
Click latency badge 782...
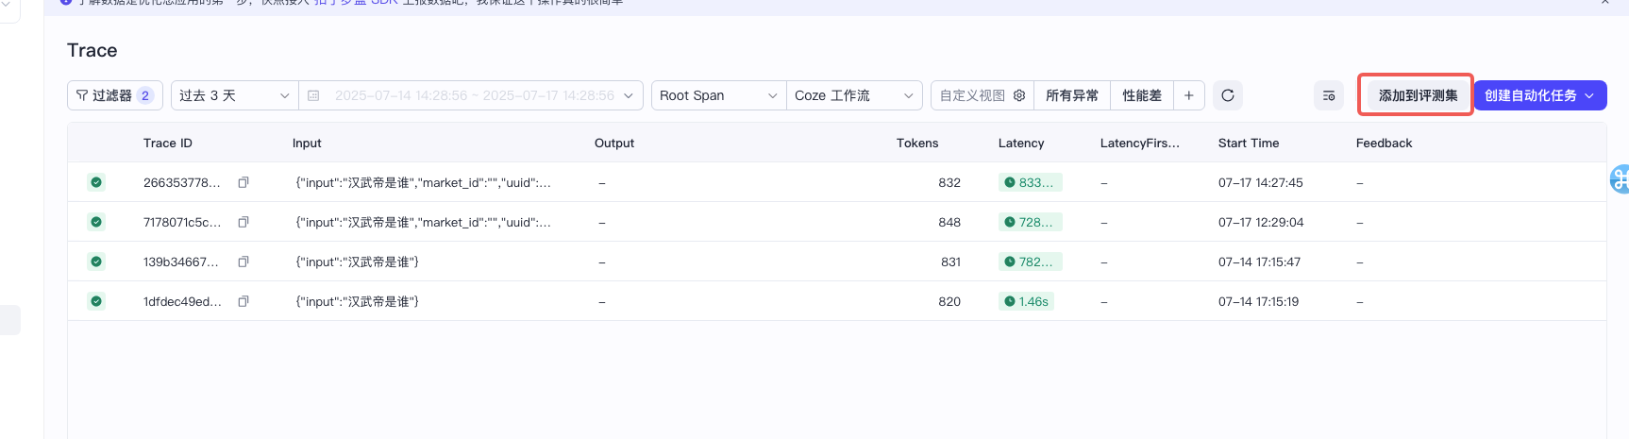click(x=1030, y=262)
